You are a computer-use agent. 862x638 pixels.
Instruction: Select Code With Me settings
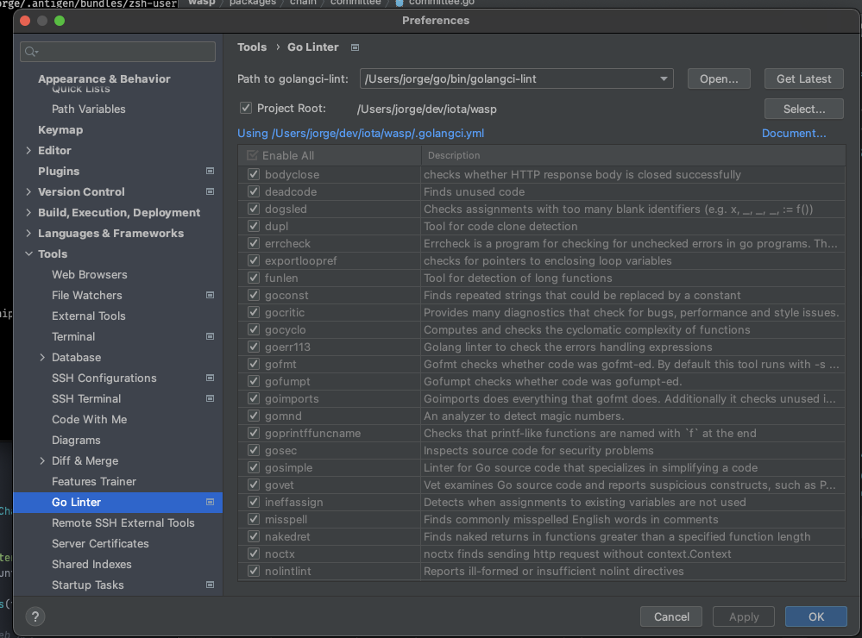tap(90, 419)
